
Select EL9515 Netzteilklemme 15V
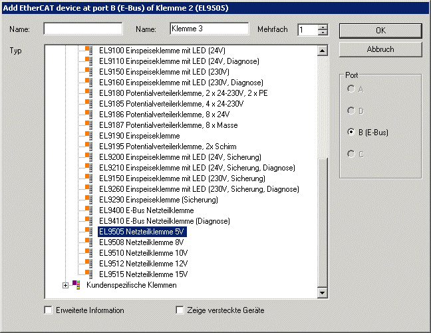[144, 274]
